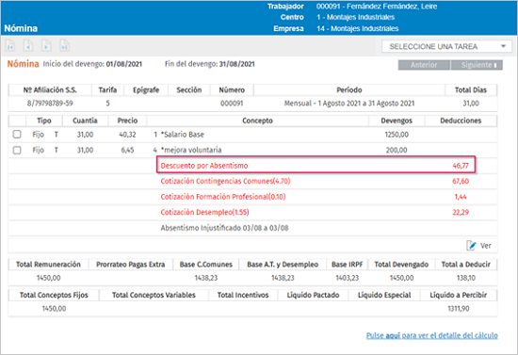Image resolution: width=518 pixels, height=355 pixels.
Task: Click the Tarifa value 5
Action: [x=107, y=104]
